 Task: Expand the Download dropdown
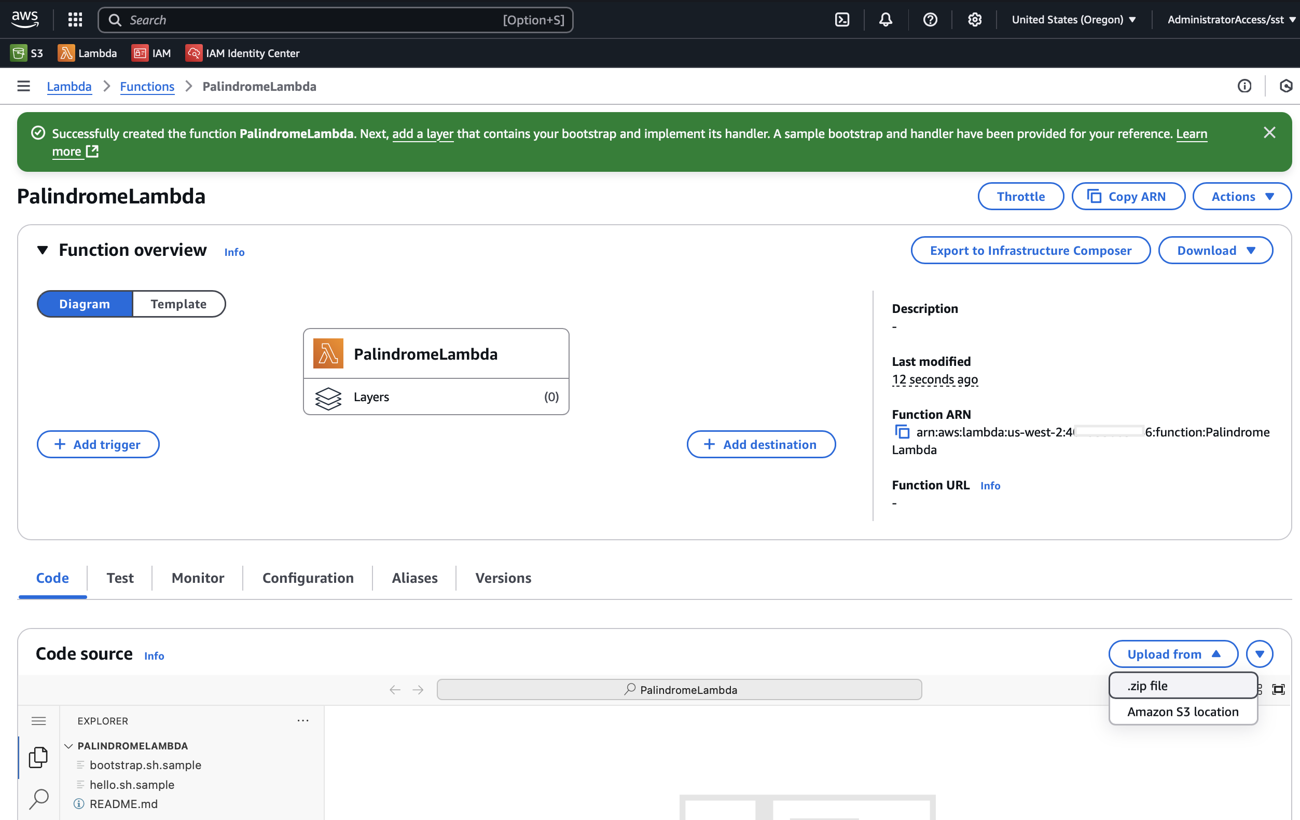1215,251
